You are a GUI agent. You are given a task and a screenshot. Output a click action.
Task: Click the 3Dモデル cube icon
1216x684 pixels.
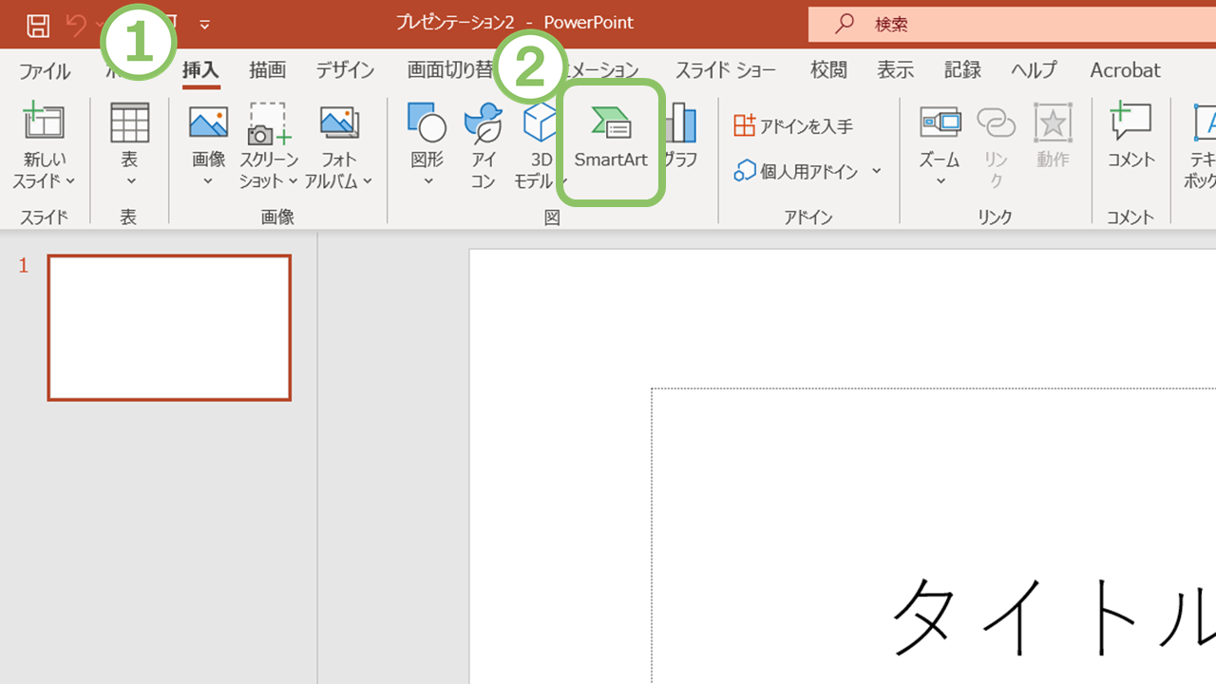tap(540, 123)
